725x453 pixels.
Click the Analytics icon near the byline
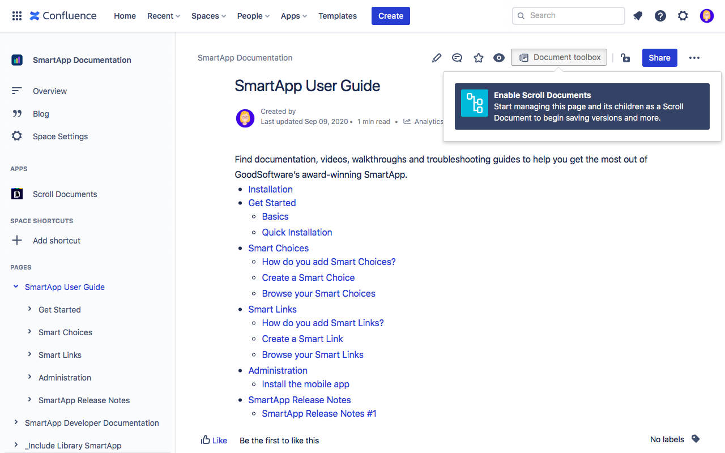[407, 121]
